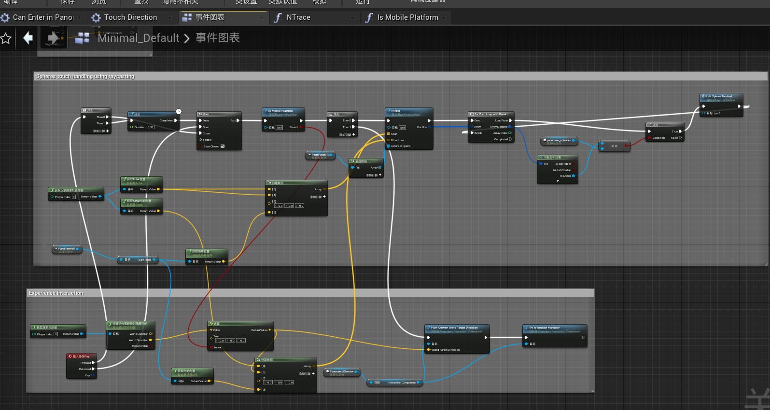Expand the Break Hit Result node arrow
Screen dimensions: 770x410
pyautogui.click(x=558, y=181)
